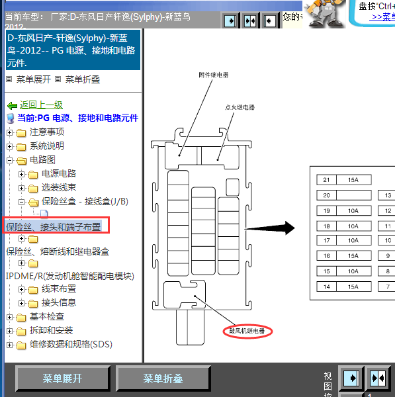Select 保险丝、熔断线和继电器盒 tree item
Viewport: 395px width, 397px height.
point(58,251)
